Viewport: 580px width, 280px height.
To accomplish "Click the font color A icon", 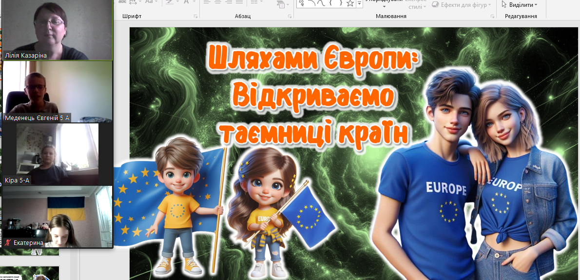I will coord(186,2).
